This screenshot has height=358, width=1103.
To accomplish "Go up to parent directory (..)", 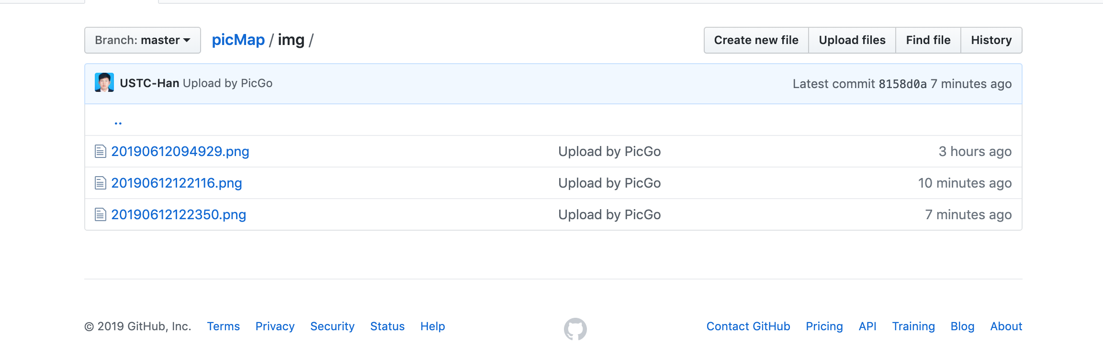I will point(118,122).
